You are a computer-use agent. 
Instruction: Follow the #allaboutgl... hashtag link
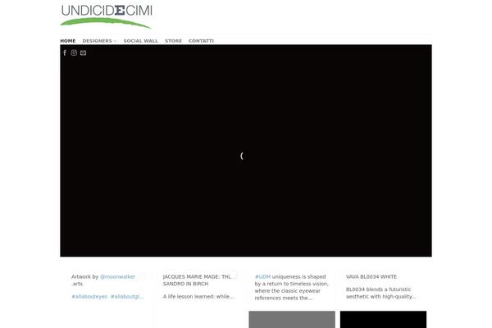(x=127, y=296)
